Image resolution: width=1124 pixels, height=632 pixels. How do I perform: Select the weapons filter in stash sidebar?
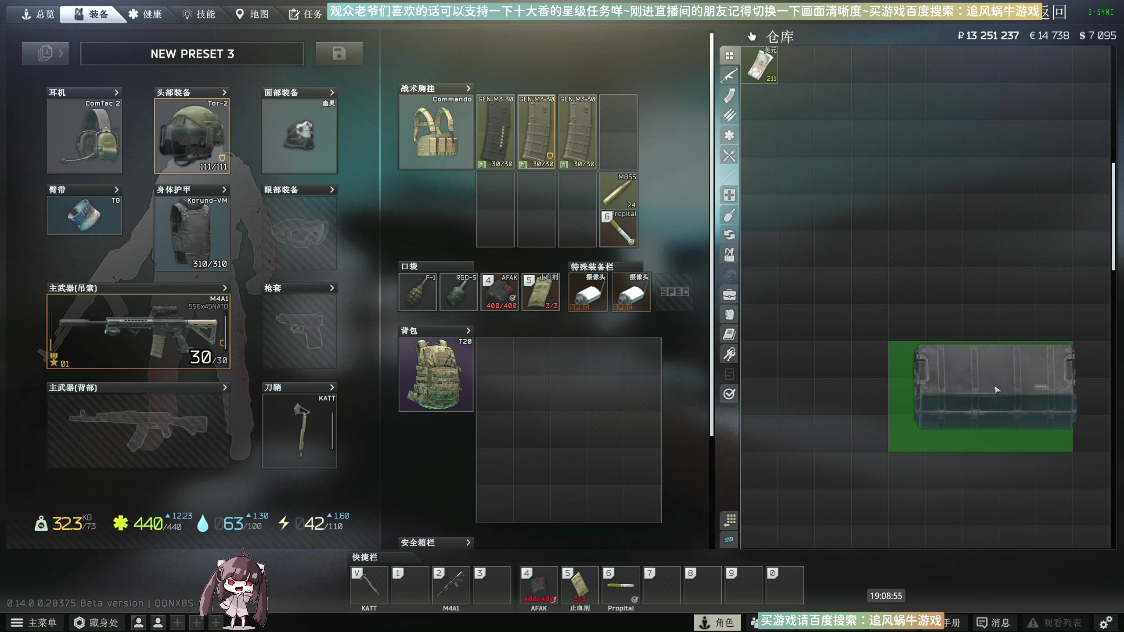pyautogui.click(x=729, y=76)
